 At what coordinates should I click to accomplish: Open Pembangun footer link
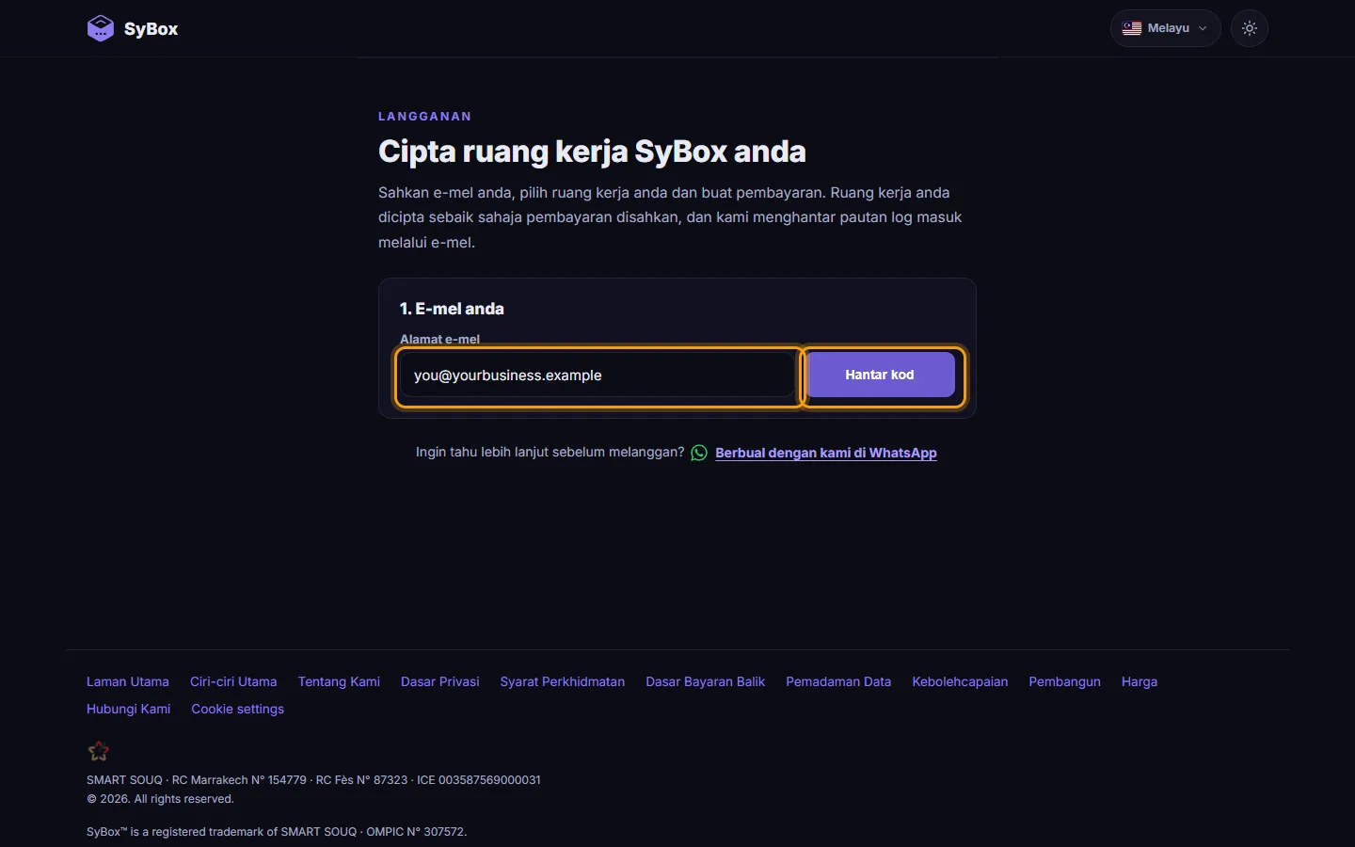[x=1064, y=681]
